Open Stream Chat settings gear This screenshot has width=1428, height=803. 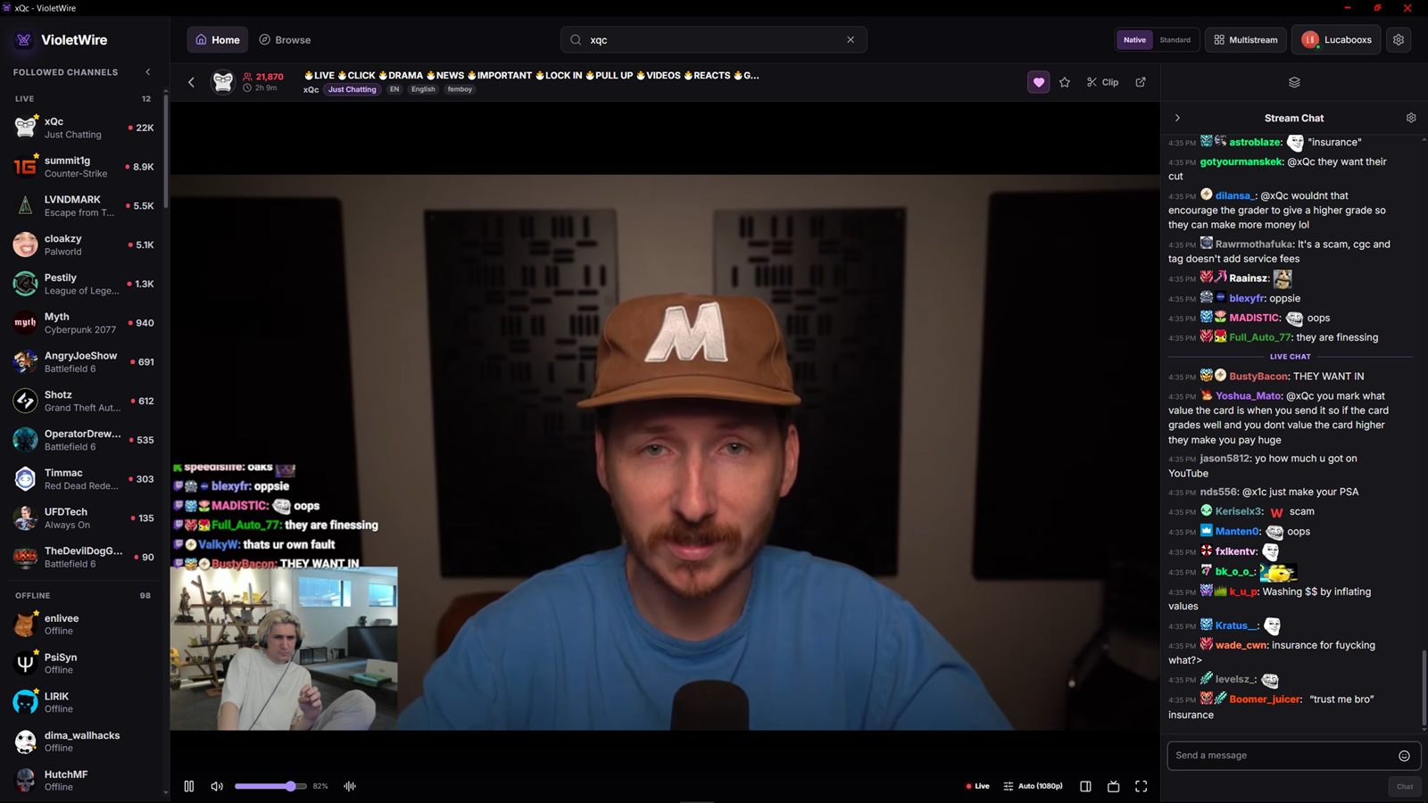coord(1411,118)
